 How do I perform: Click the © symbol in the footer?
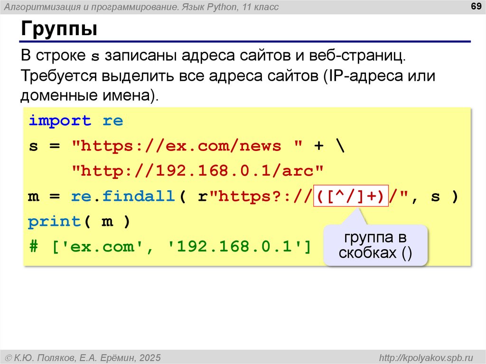(9, 357)
